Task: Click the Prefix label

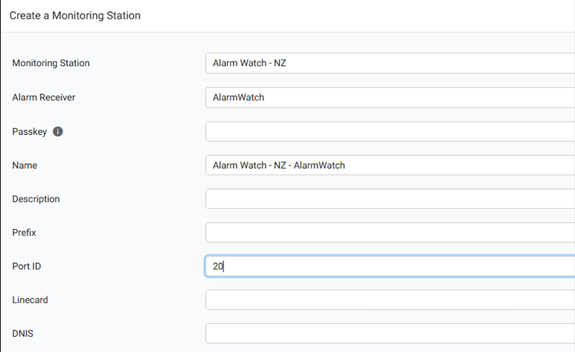Action: point(24,233)
